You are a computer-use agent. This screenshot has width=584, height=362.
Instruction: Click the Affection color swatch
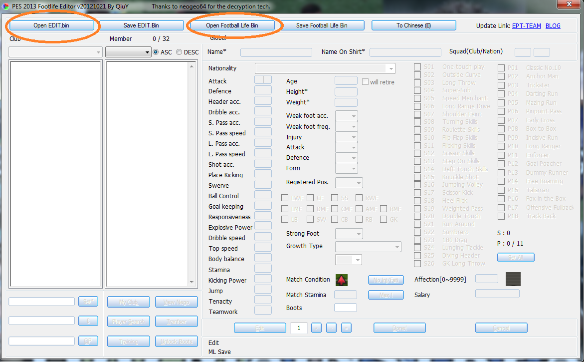tap(513, 279)
